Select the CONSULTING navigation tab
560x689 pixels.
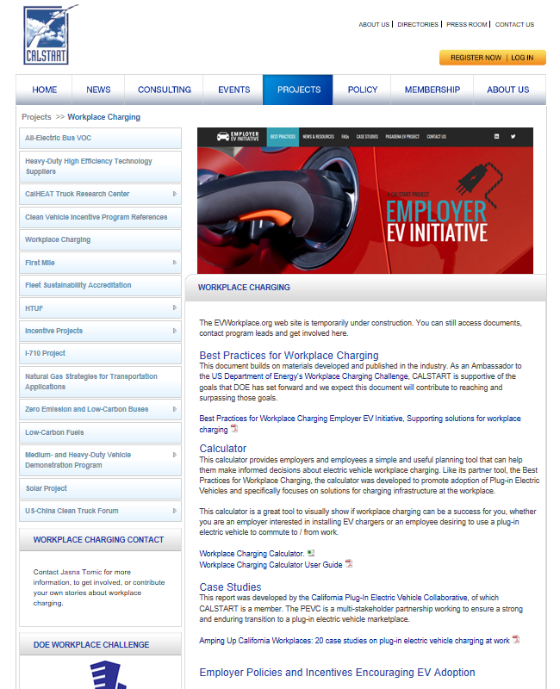pos(165,90)
